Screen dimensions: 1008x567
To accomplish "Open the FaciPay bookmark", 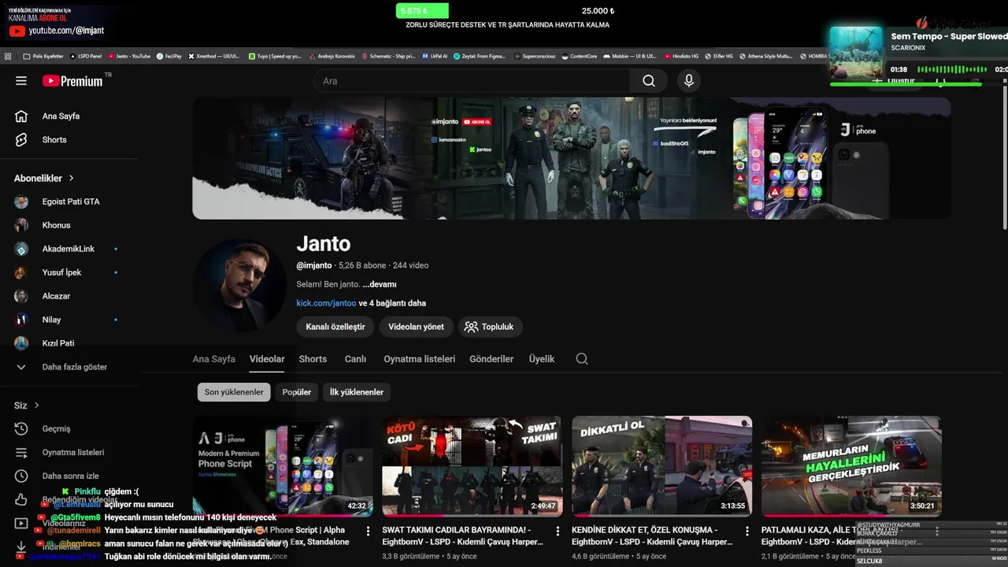I will point(169,57).
